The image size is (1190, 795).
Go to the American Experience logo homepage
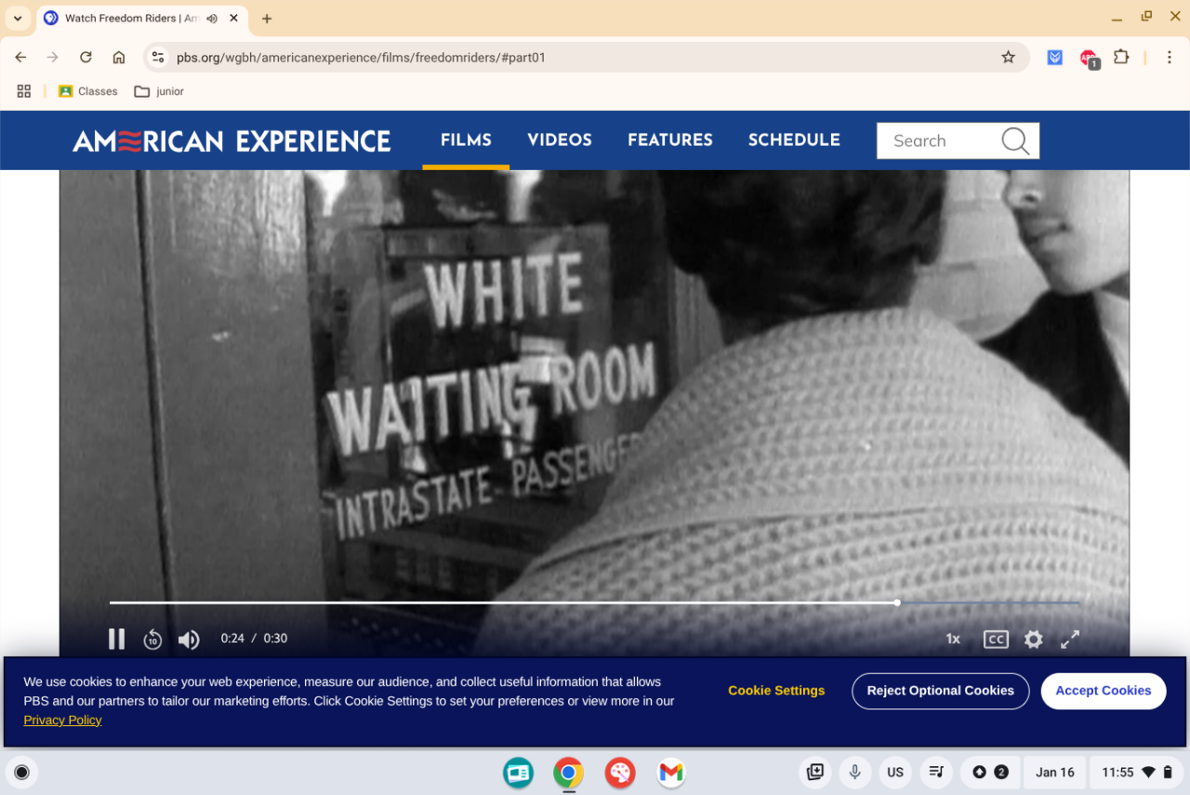tap(231, 141)
